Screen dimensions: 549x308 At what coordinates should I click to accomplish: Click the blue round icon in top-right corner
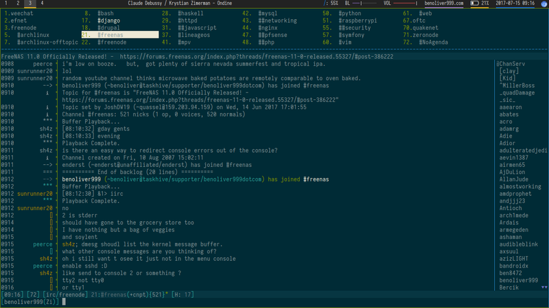pos(544,3)
